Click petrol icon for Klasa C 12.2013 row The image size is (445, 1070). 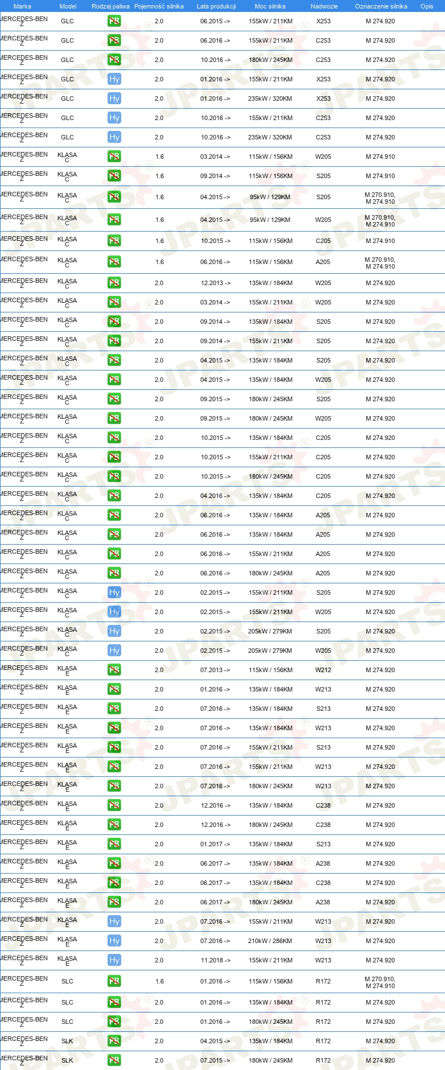[114, 283]
